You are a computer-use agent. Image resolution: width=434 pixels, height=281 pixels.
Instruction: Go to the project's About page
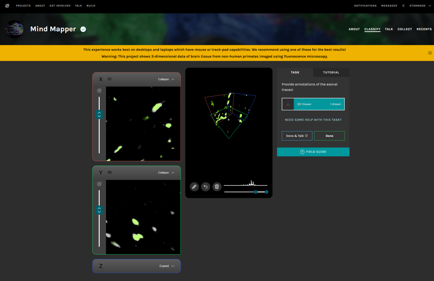354,29
